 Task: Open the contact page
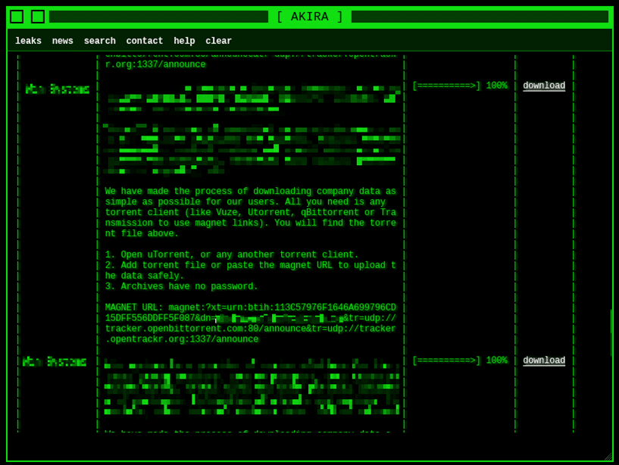144,41
